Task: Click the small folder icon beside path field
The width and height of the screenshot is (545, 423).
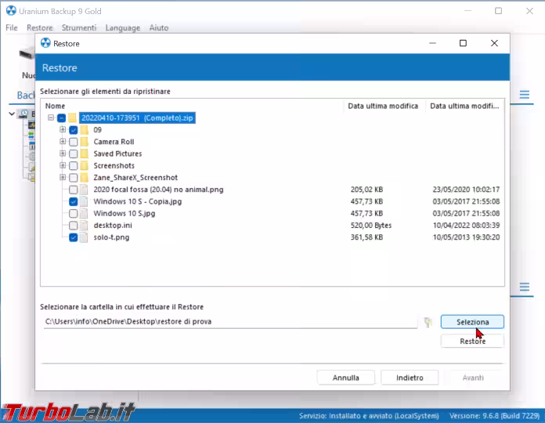Action: click(x=428, y=322)
